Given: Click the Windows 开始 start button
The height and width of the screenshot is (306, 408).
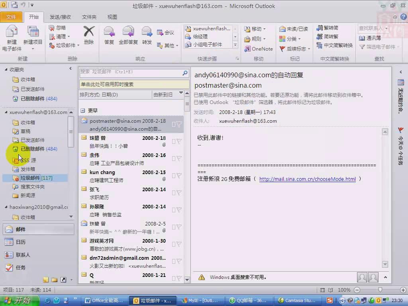Looking at the screenshot, I should click(20, 300).
